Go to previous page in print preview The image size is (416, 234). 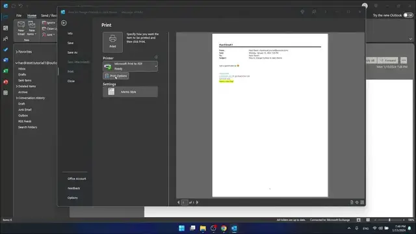click(178, 202)
